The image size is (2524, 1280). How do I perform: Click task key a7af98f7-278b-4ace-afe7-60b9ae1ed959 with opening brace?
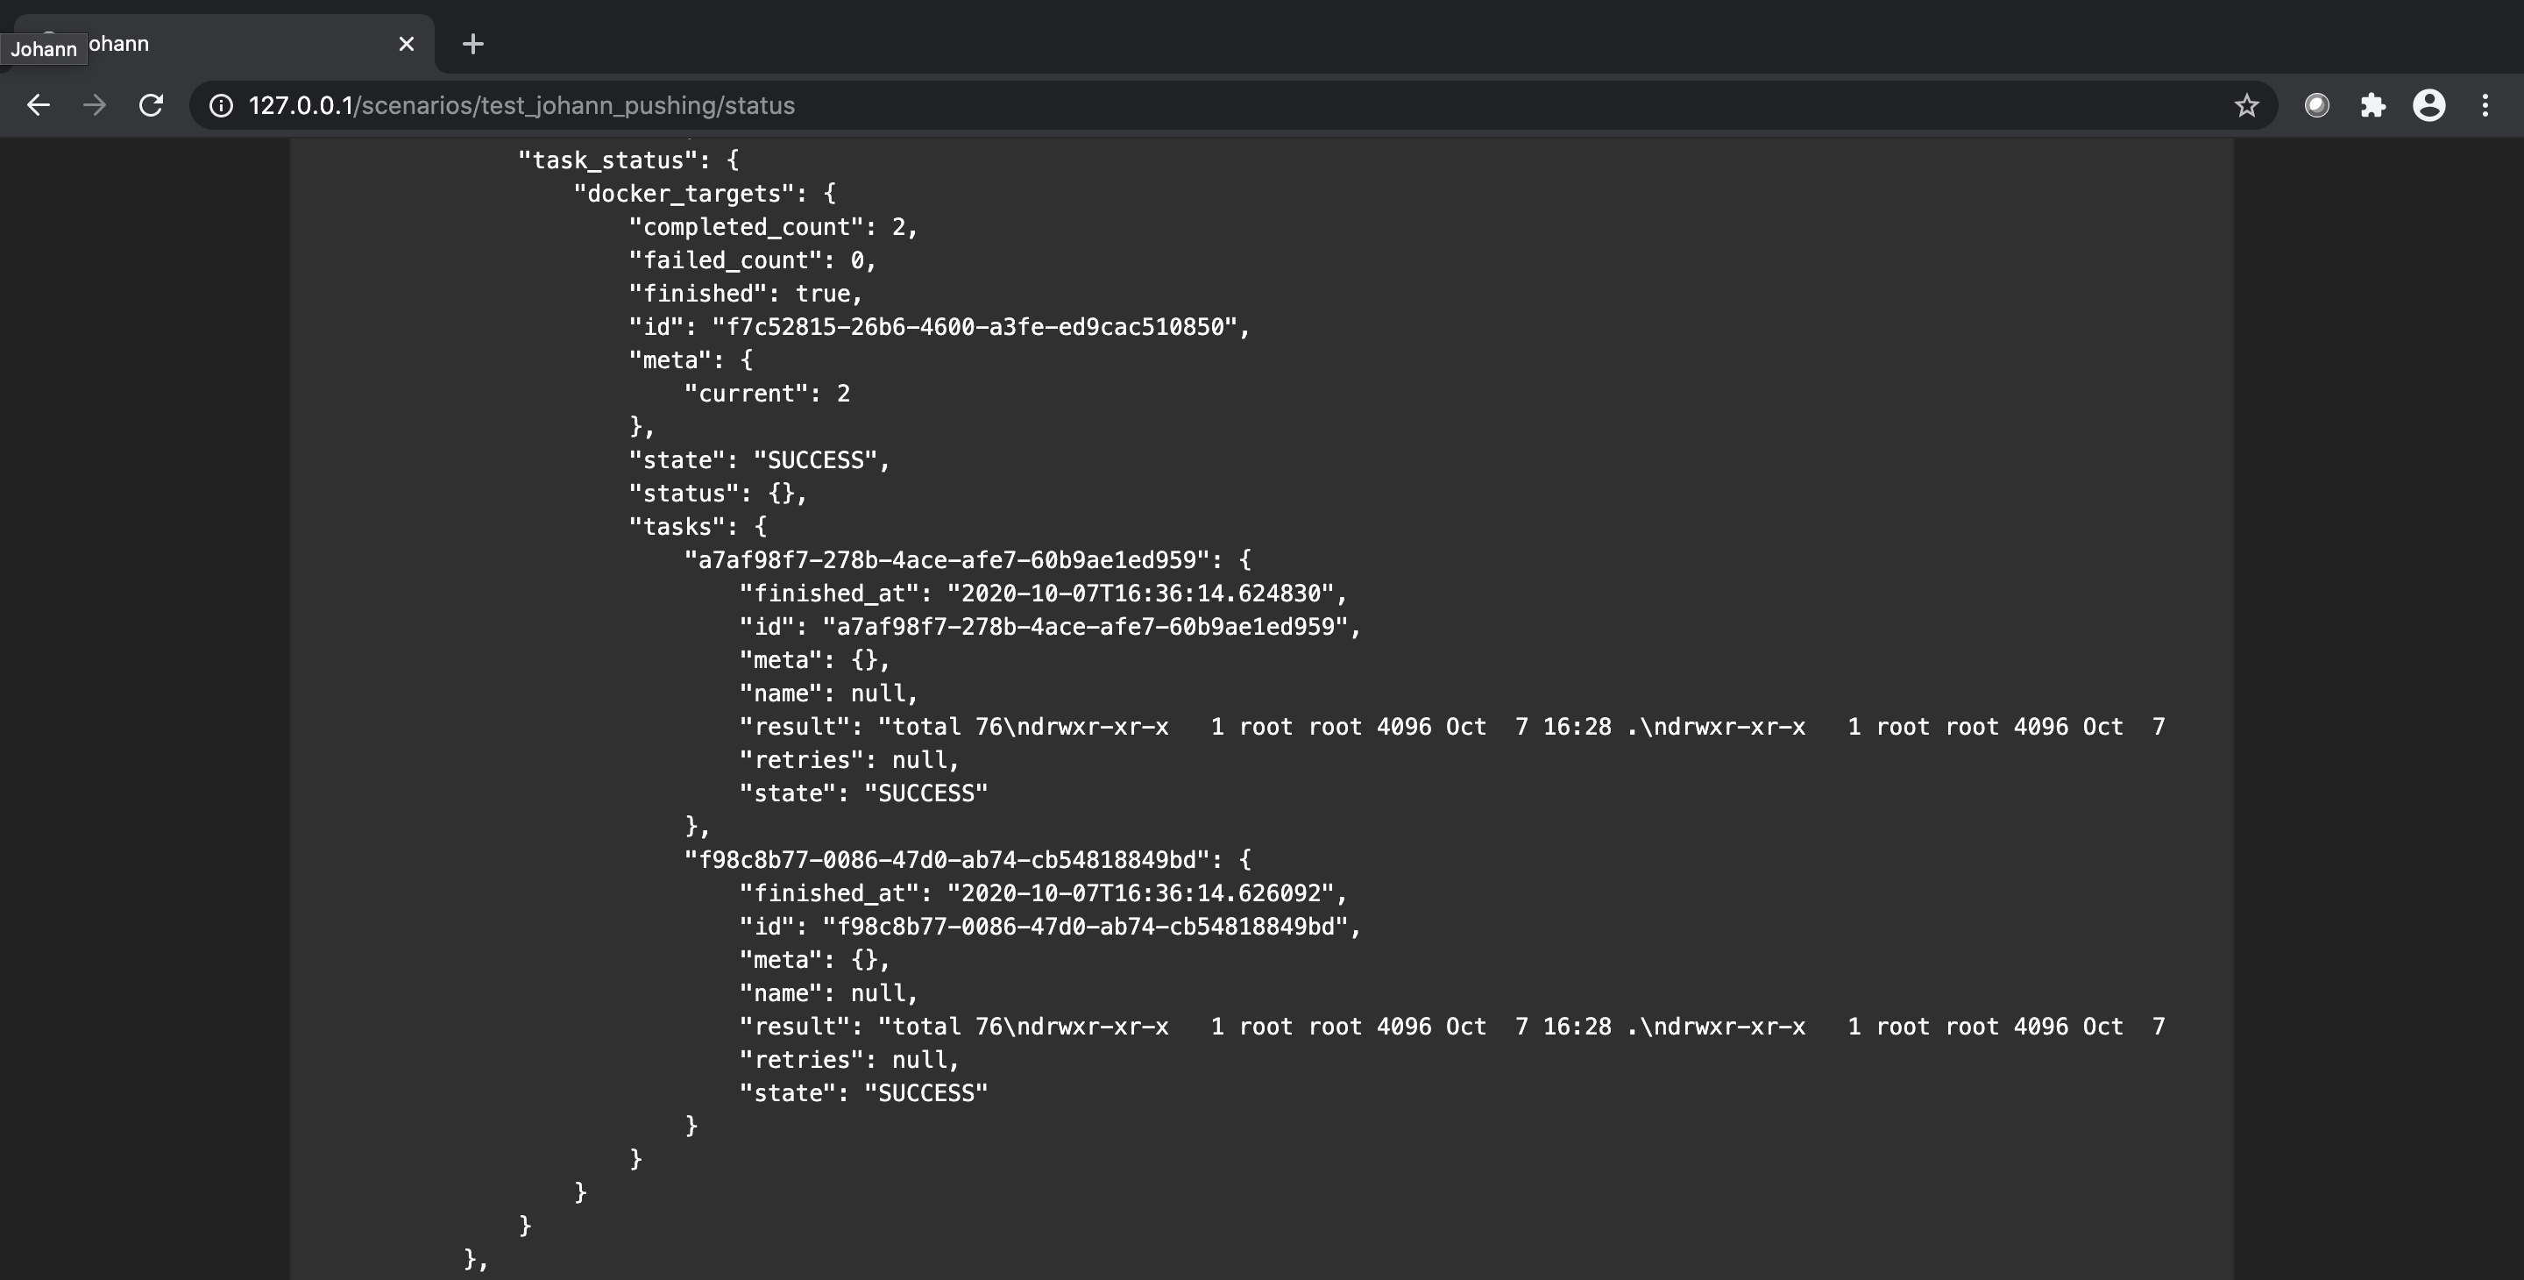(968, 559)
